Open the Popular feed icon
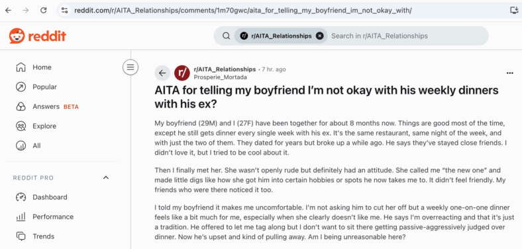 21,87
